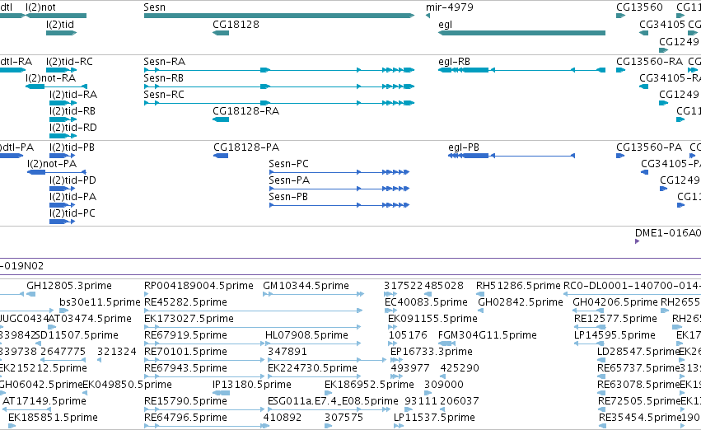The image size is (701, 430).
Task: Click the GH12805.3prime EST label
Action: pos(69,286)
